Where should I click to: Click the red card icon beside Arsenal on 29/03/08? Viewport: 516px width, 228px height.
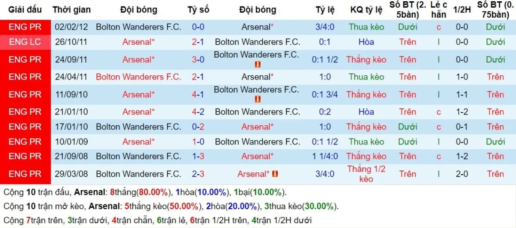point(275,174)
